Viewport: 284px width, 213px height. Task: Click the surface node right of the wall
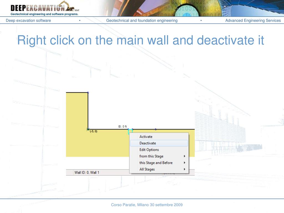156,129
